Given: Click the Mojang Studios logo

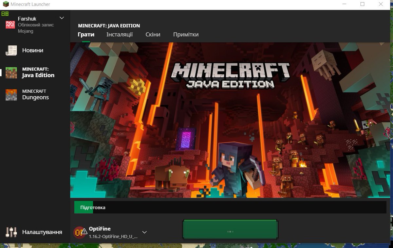Looking at the screenshot, I should coord(10,25).
